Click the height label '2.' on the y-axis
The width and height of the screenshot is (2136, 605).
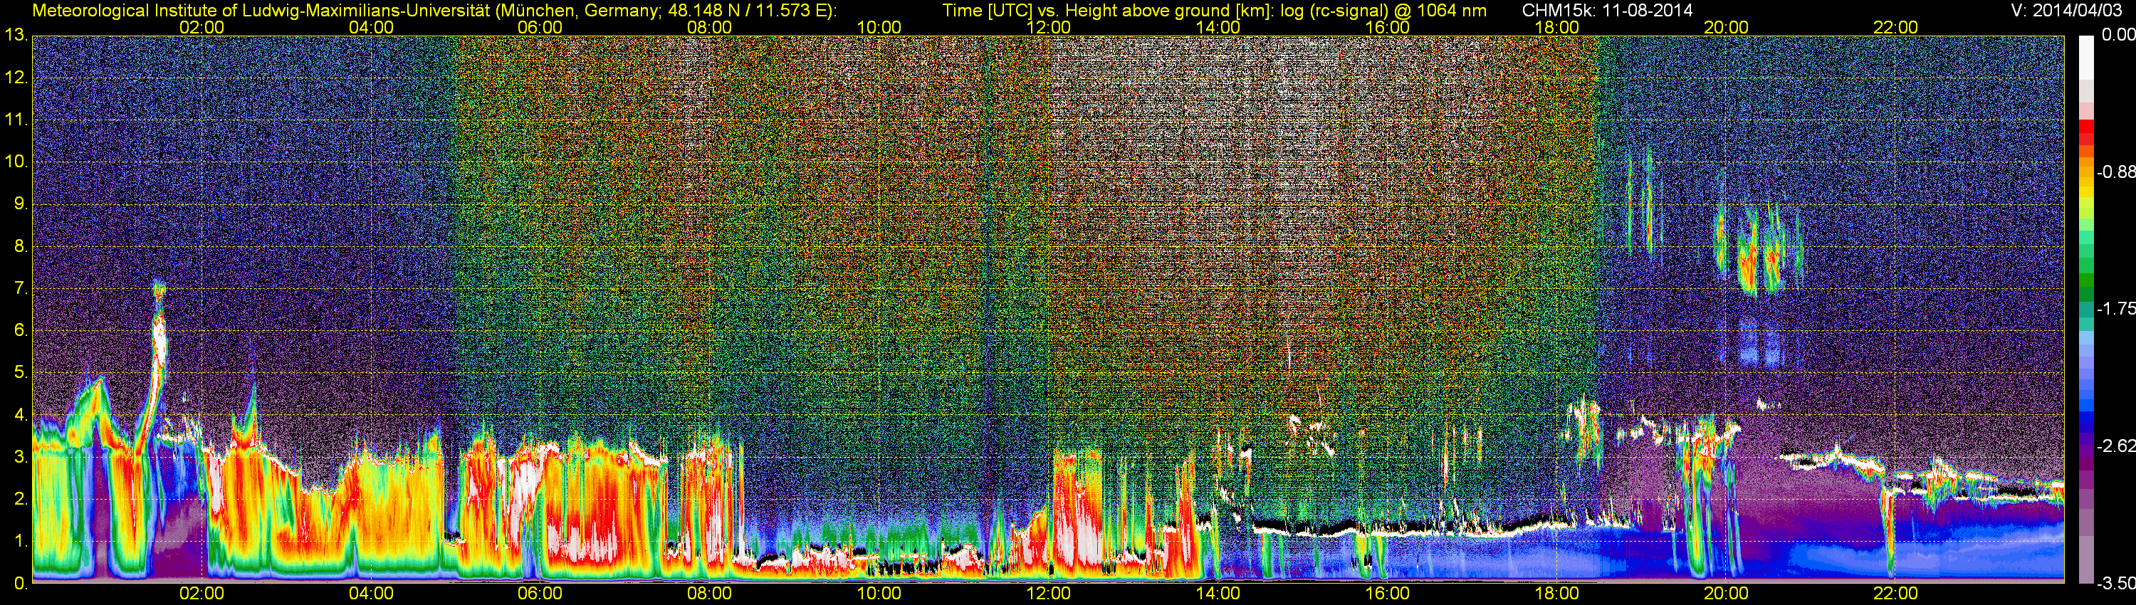tap(20, 499)
